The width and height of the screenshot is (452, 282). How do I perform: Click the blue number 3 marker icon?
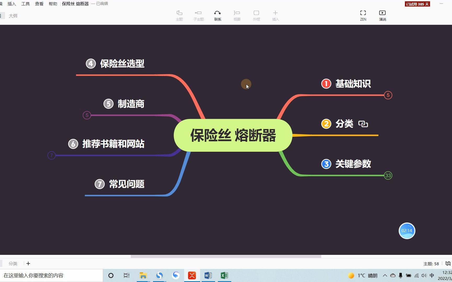(326, 164)
